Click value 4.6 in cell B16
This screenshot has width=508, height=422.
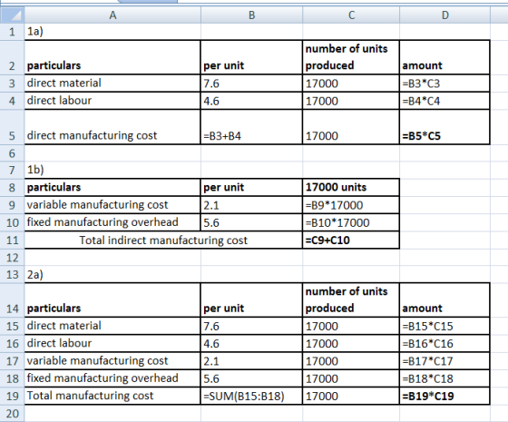click(x=252, y=343)
